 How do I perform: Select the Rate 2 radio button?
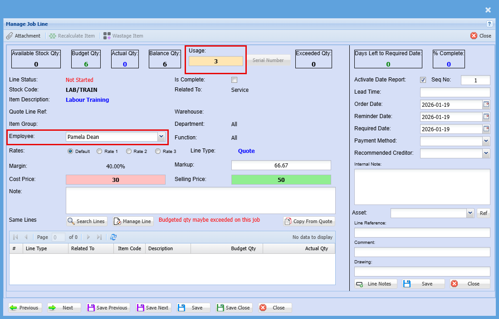[x=129, y=152]
